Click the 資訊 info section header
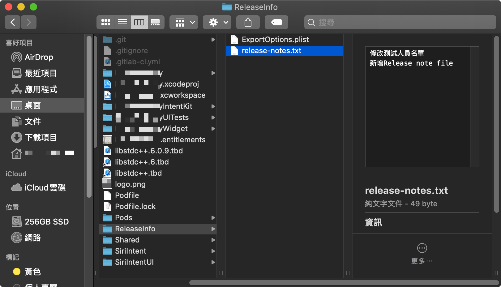 click(x=374, y=222)
